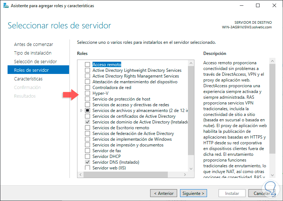Check Servicios de certificados de Active Directory
Image resolution: width=283 pixels, height=201 pixels.
click(87, 116)
